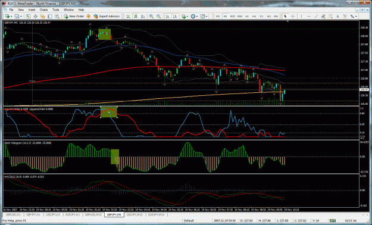Screen dimensions: 372x225
Task: Open a new chart via toolbar icon
Action: pos(7,17)
